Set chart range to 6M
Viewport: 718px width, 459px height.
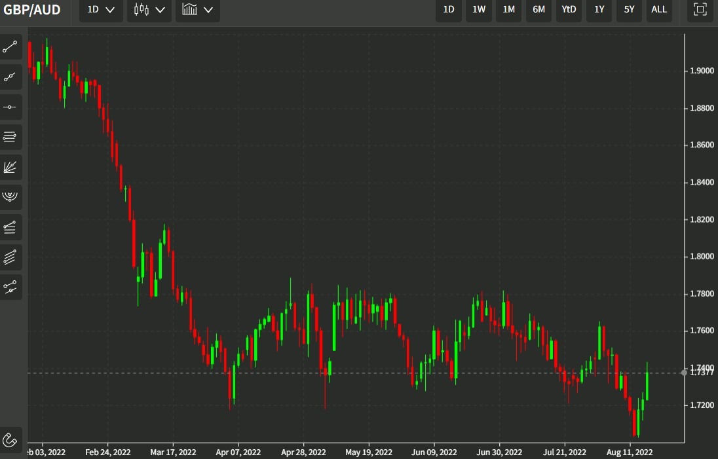(x=539, y=10)
